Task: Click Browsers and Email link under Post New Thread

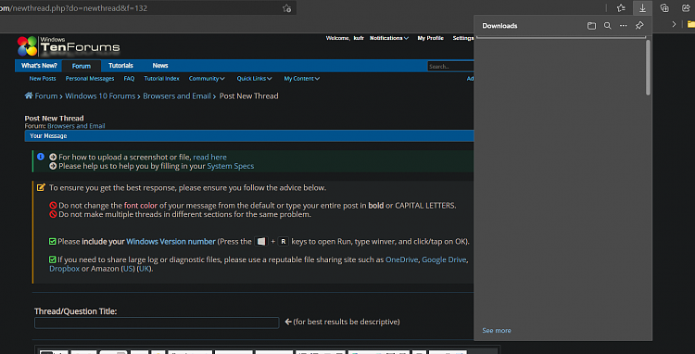Action: [x=76, y=126]
